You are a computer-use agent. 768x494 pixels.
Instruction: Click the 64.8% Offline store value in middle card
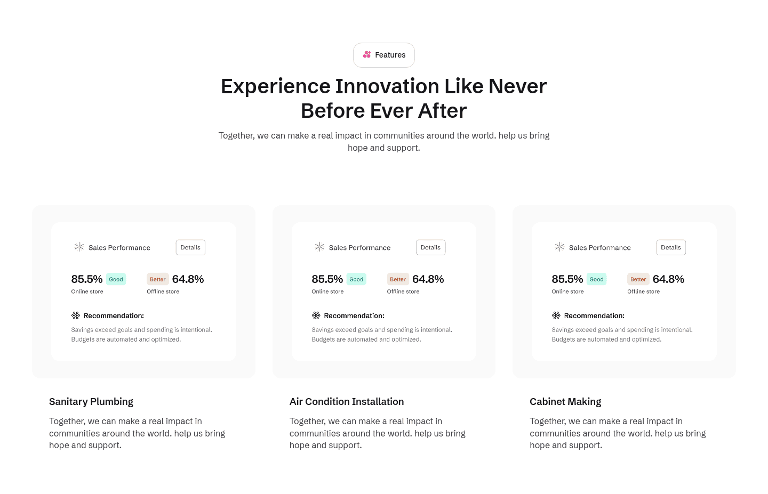click(428, 279)
